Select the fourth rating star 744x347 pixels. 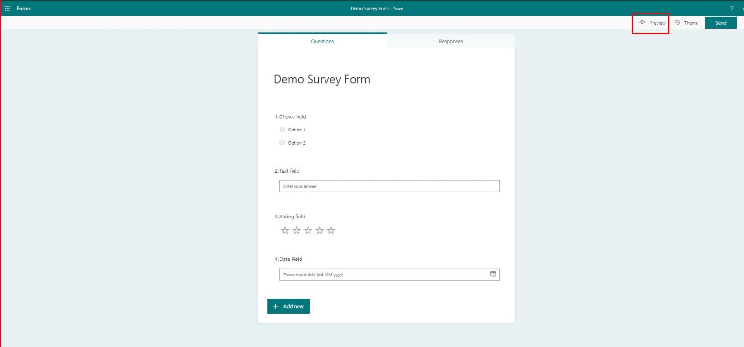(319, 230)
